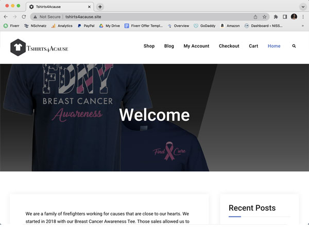Open the Cart page link
The width and height of the screenshot is (309, 232).
(x=253, y=46)
